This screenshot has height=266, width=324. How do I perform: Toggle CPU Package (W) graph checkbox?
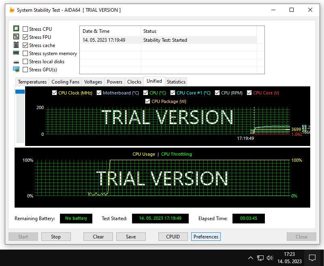coord(147,101)
